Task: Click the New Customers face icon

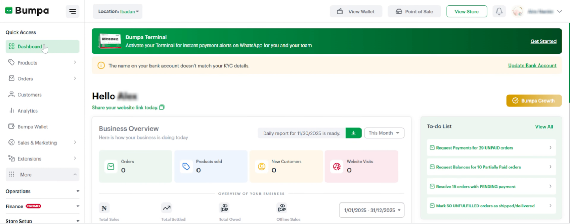Action: (262, 167)
